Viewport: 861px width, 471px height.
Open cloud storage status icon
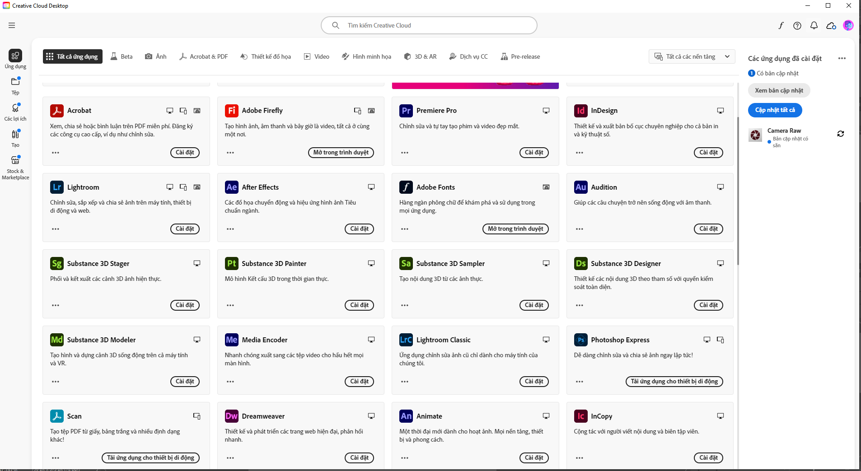click(x=831, y=26)
